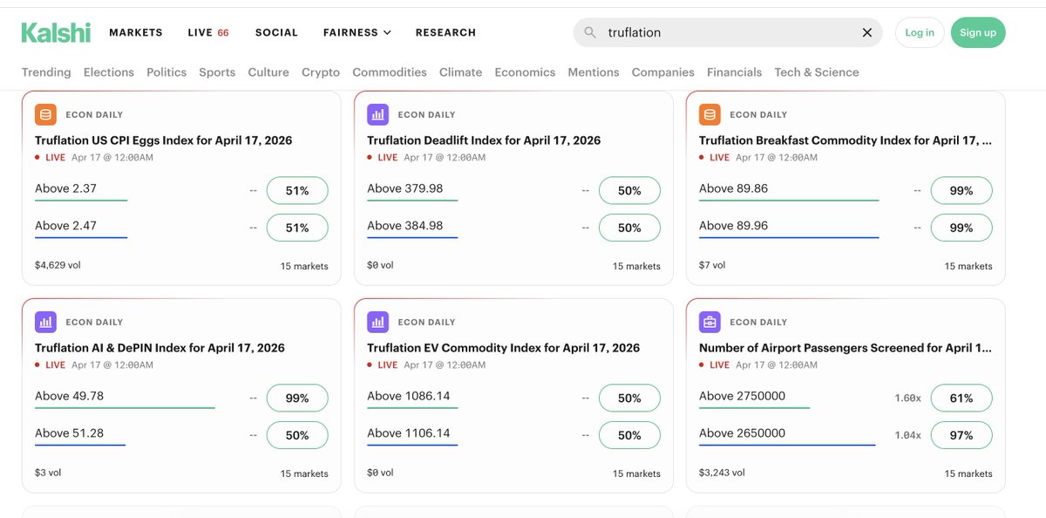Click the orange Eggs Index market icon

coord(45,114)
